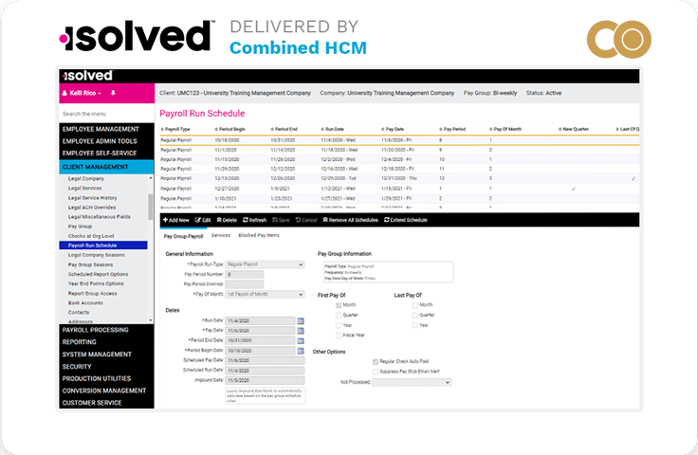Click Delete in the toolbar
The image size is (698, 455).
click(227, 220)
